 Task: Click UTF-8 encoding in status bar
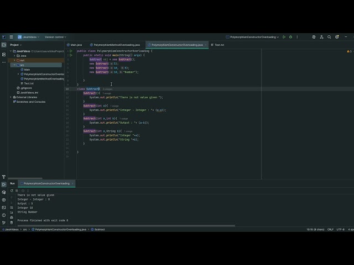[x=341, y=230]
